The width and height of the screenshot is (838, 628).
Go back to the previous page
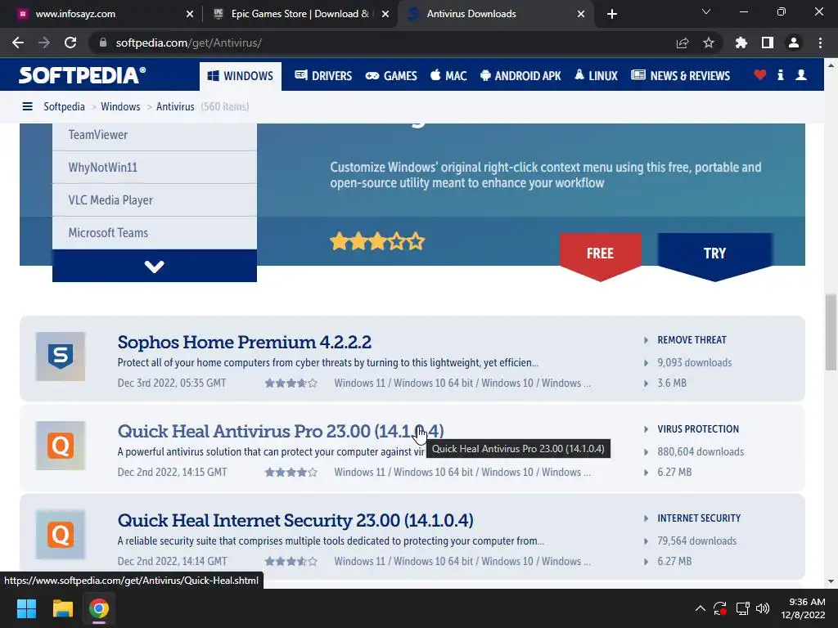point(18,43)
